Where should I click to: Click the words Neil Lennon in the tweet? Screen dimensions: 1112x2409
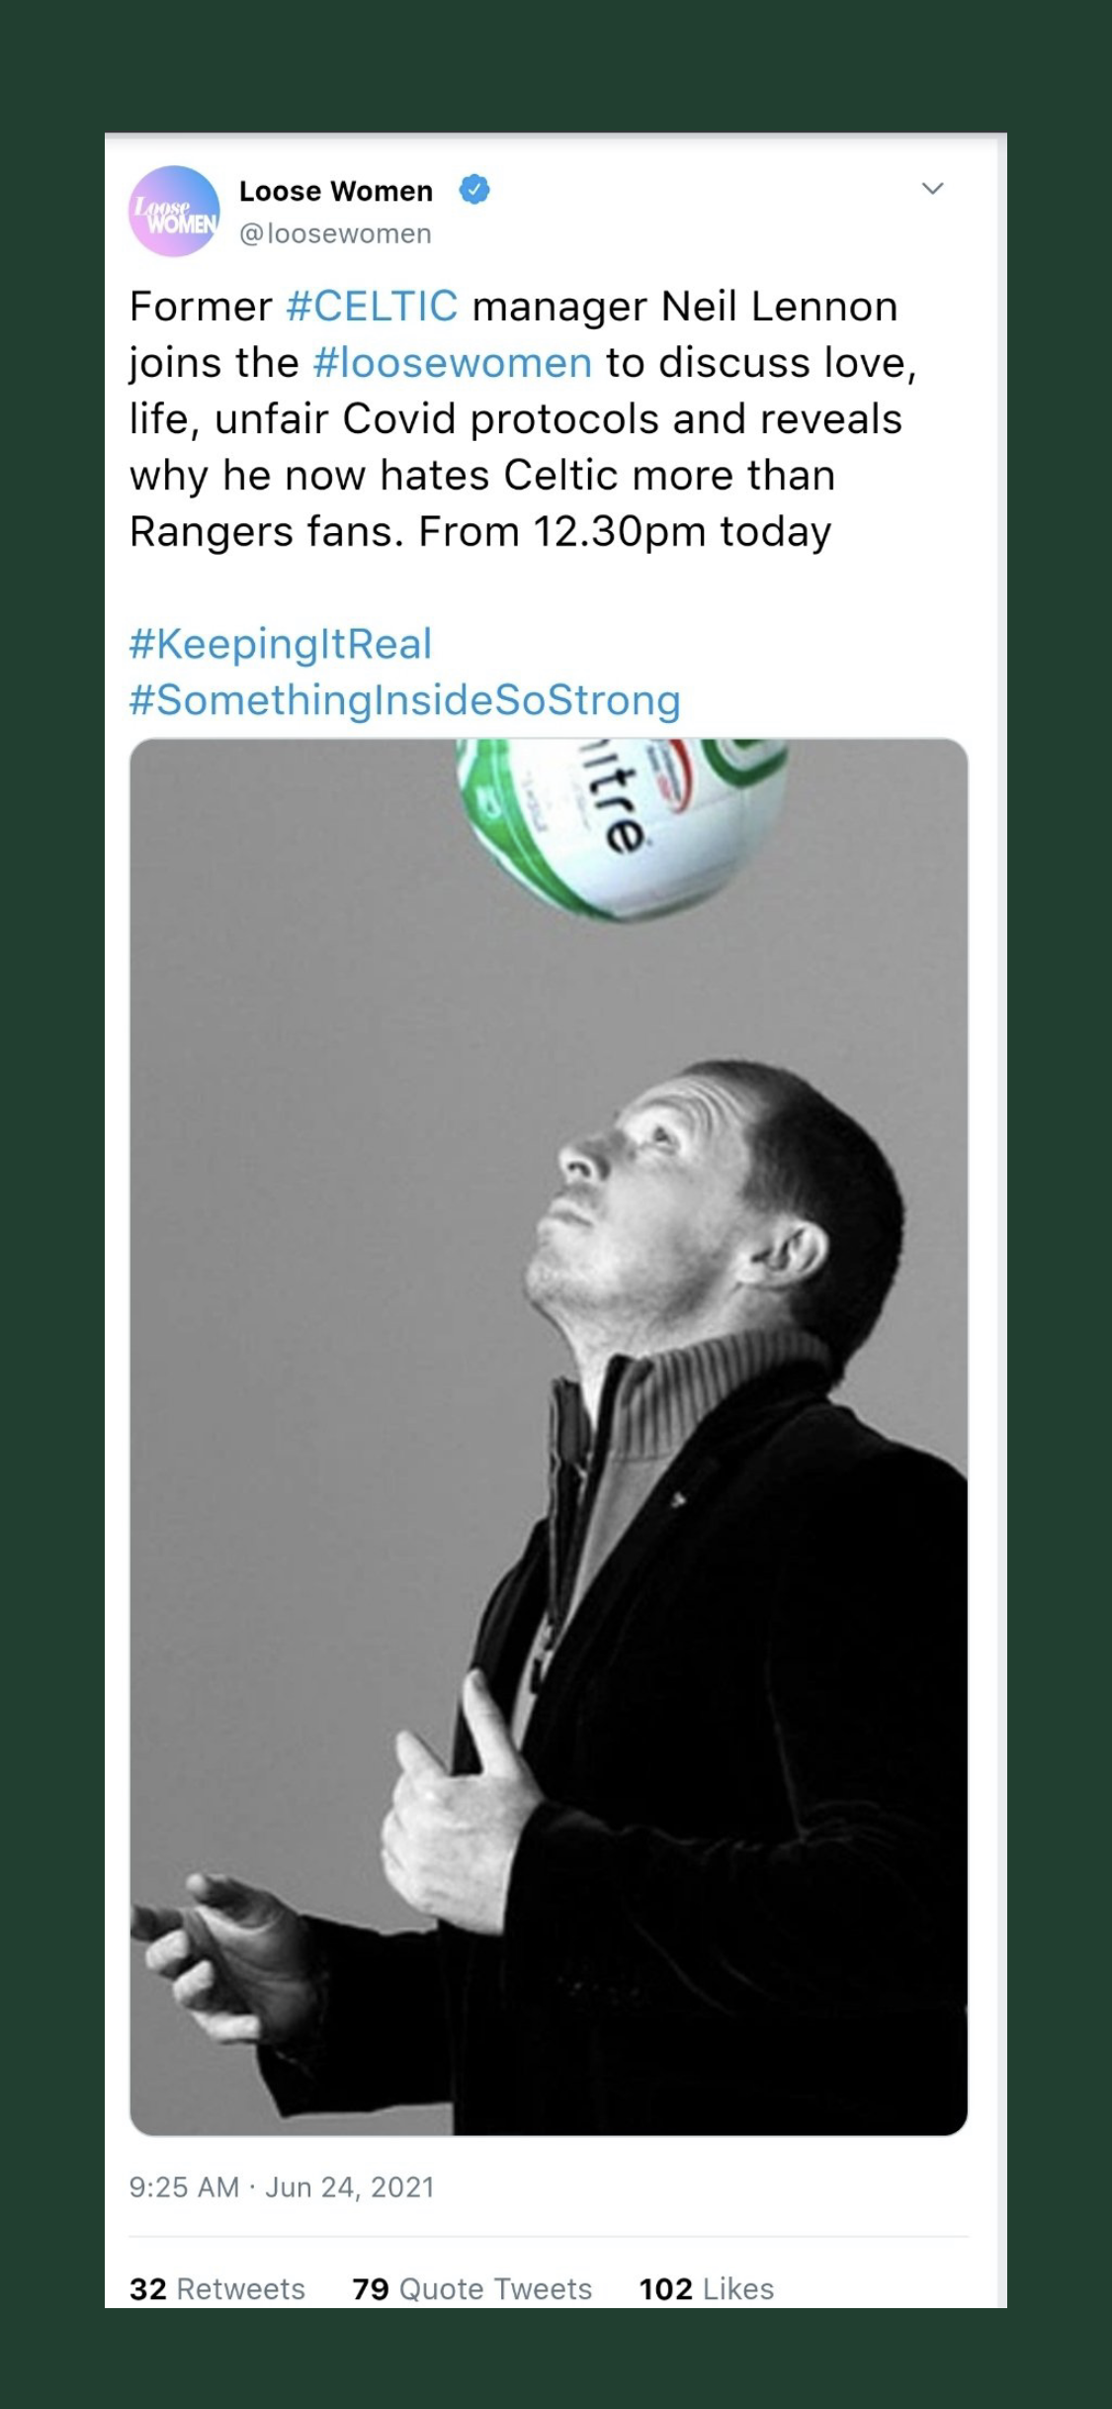779,307
